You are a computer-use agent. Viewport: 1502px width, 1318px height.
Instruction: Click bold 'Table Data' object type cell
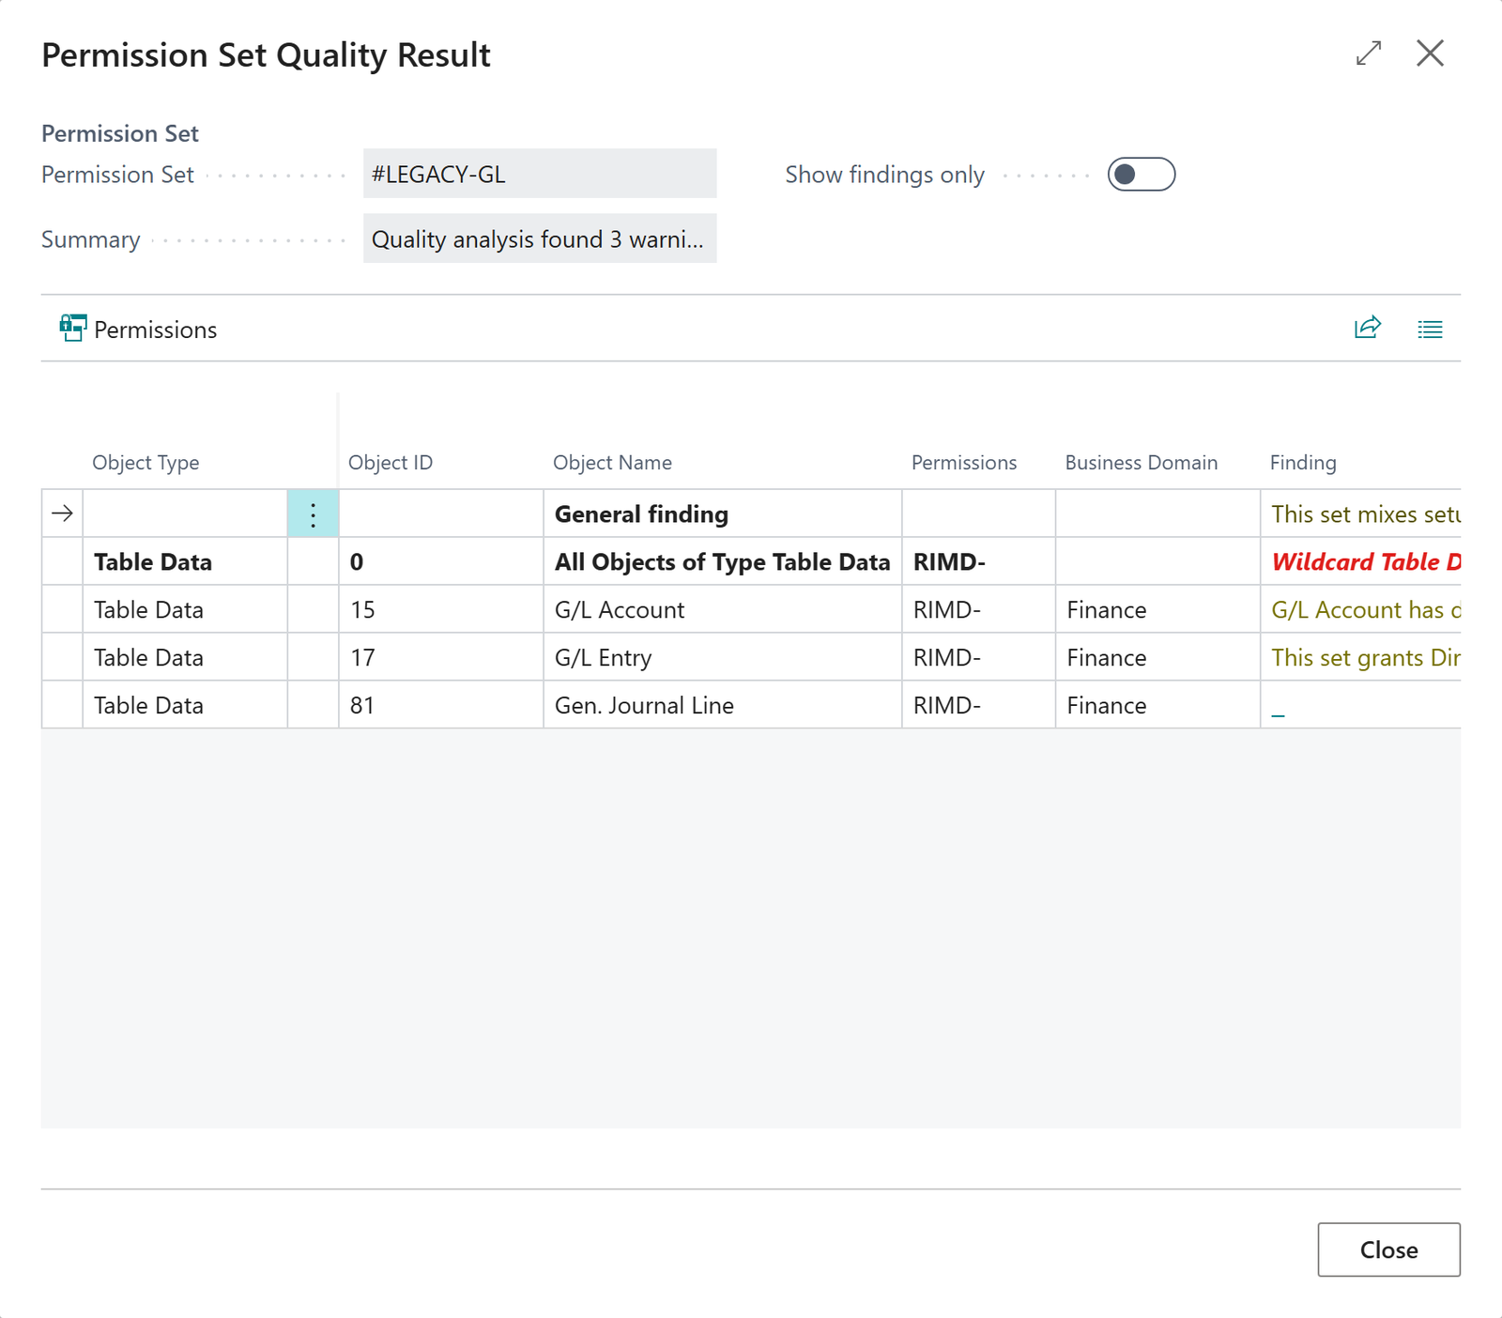pyautogui.click(x=185, y=561)
